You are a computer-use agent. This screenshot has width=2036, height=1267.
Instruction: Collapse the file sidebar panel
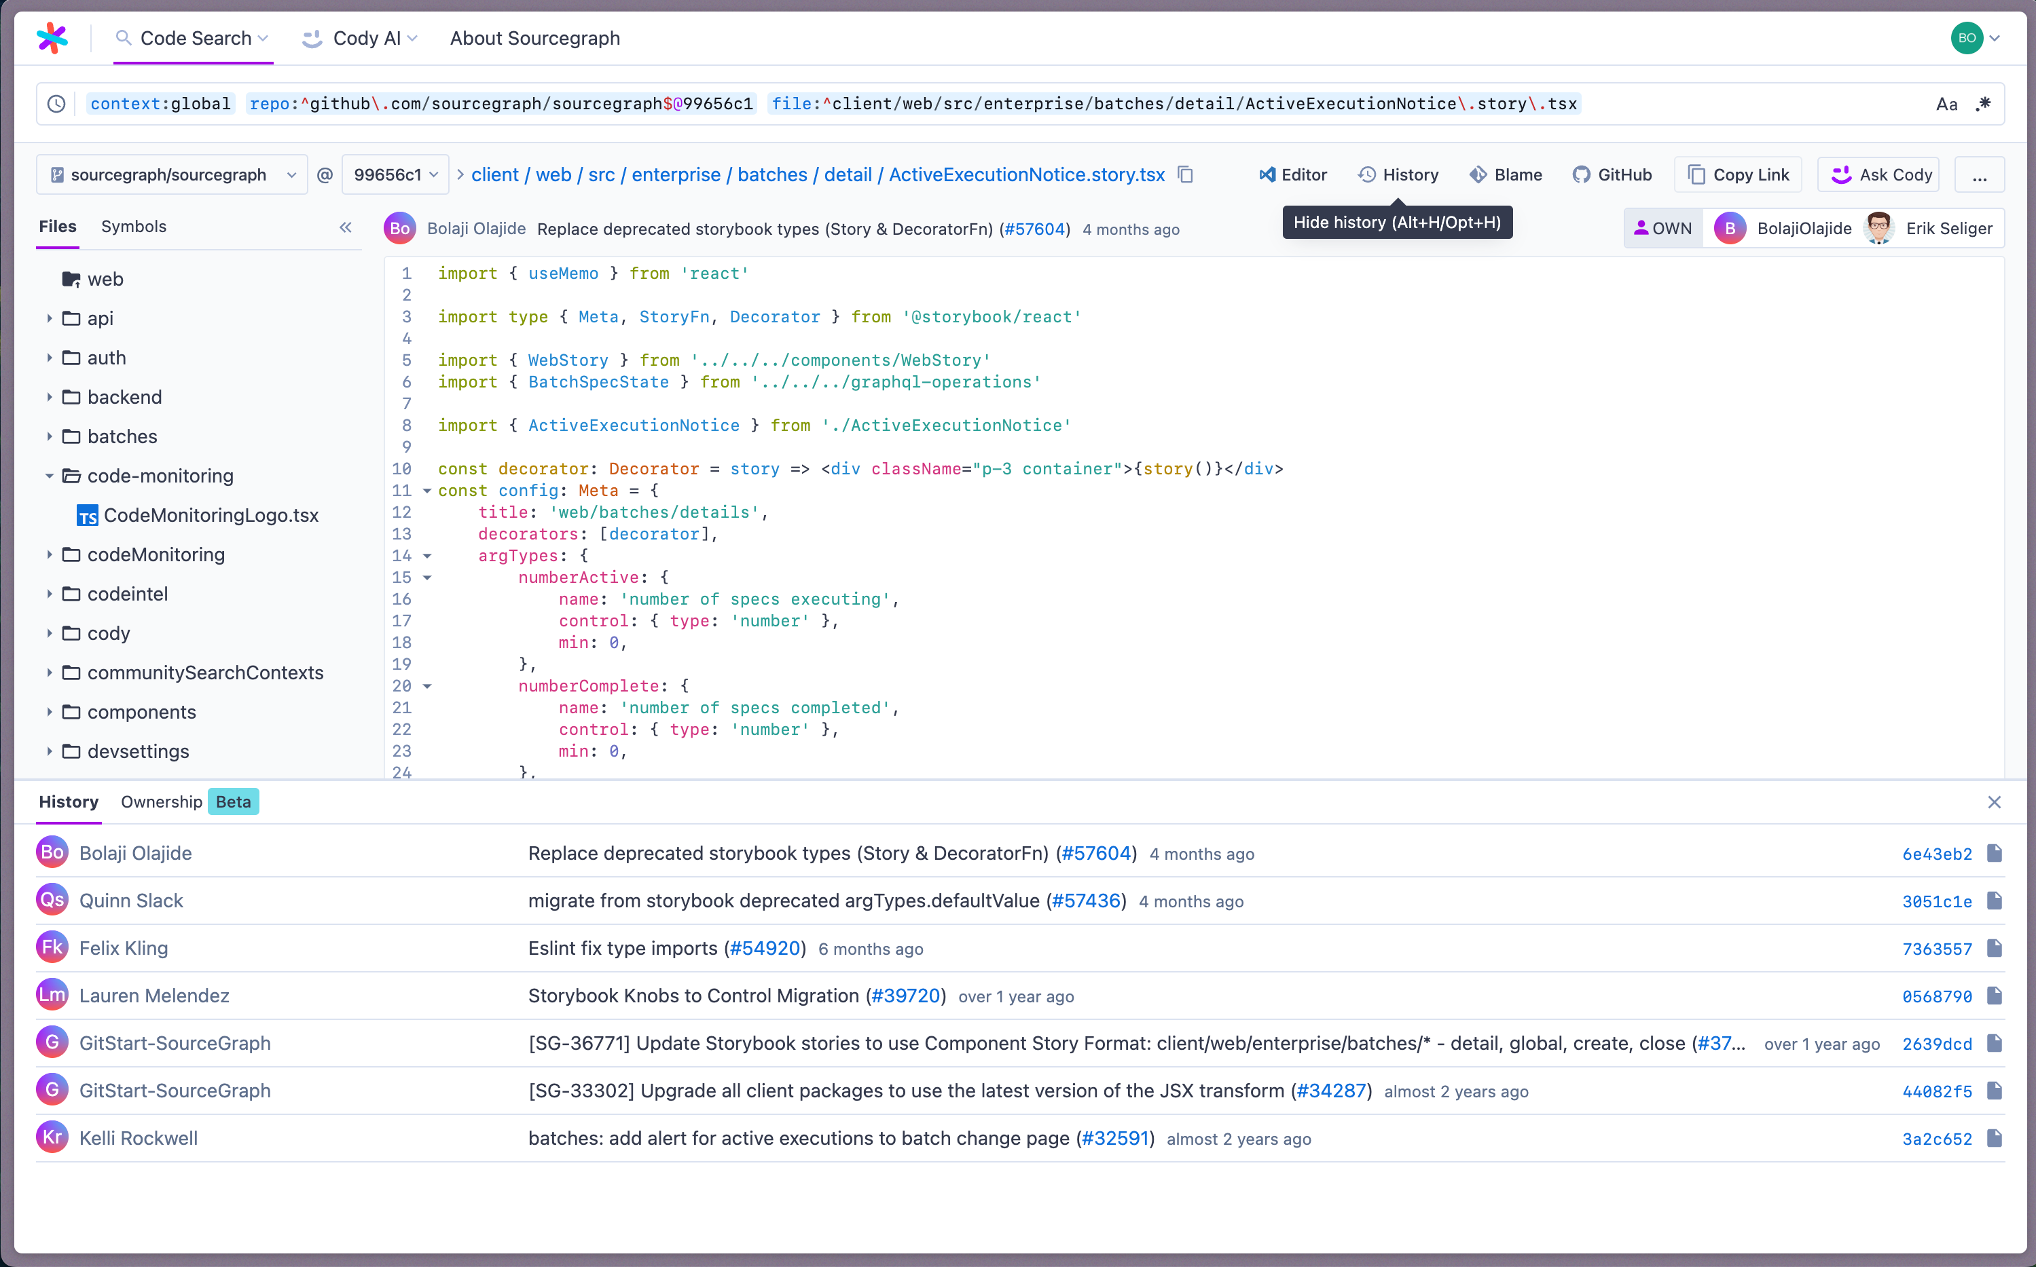346,227
